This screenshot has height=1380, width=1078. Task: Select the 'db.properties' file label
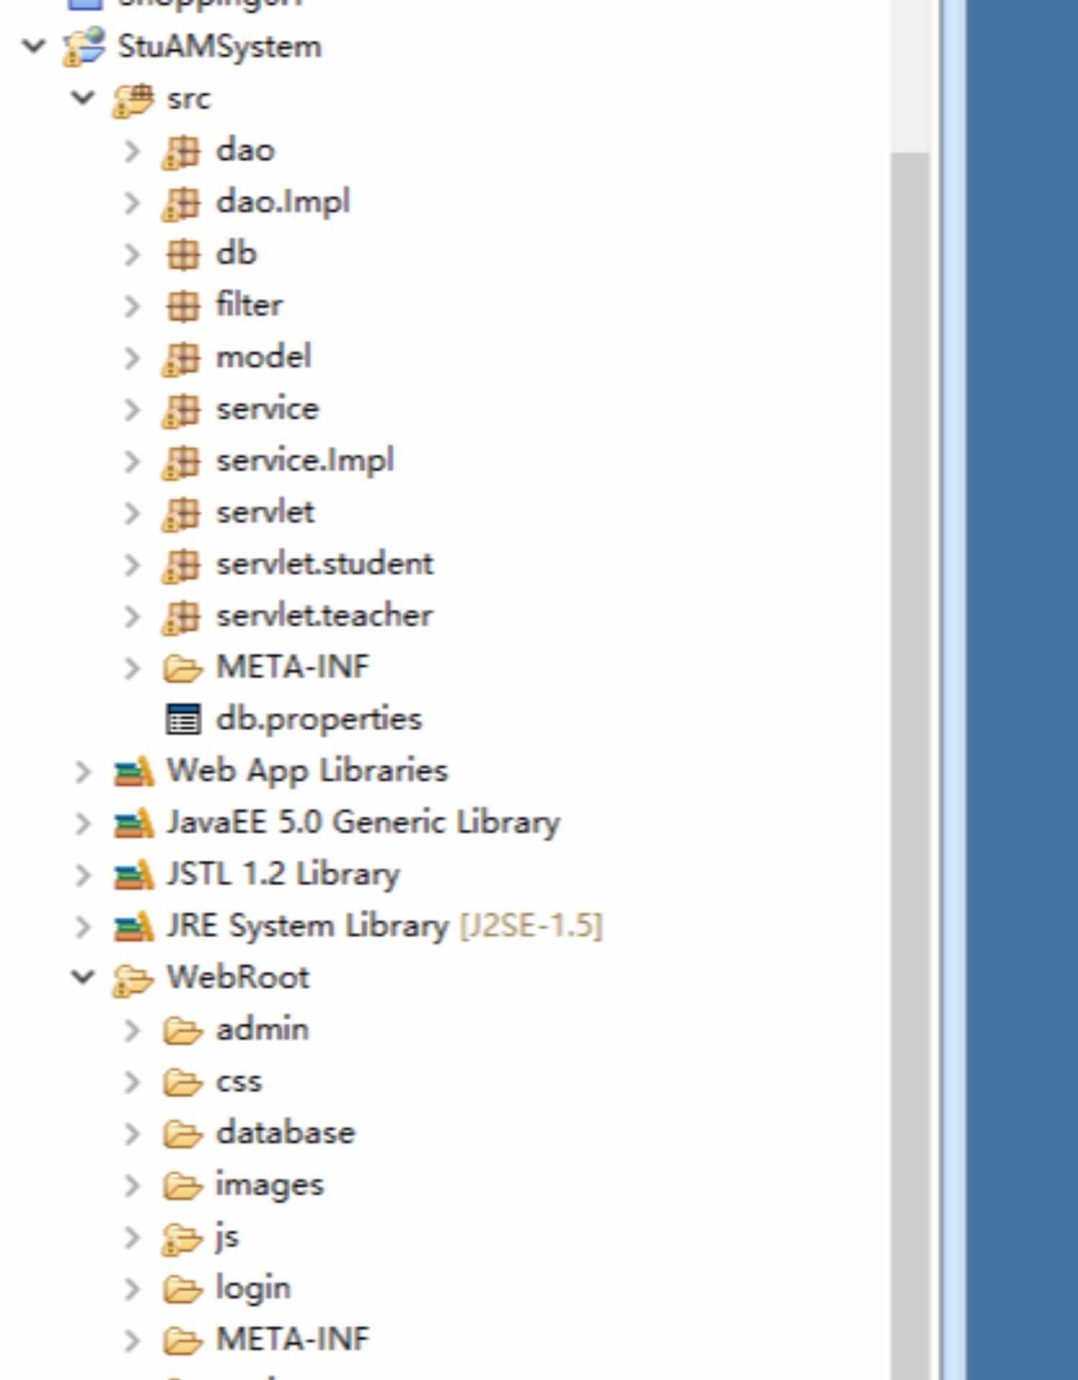pos(319,720)
